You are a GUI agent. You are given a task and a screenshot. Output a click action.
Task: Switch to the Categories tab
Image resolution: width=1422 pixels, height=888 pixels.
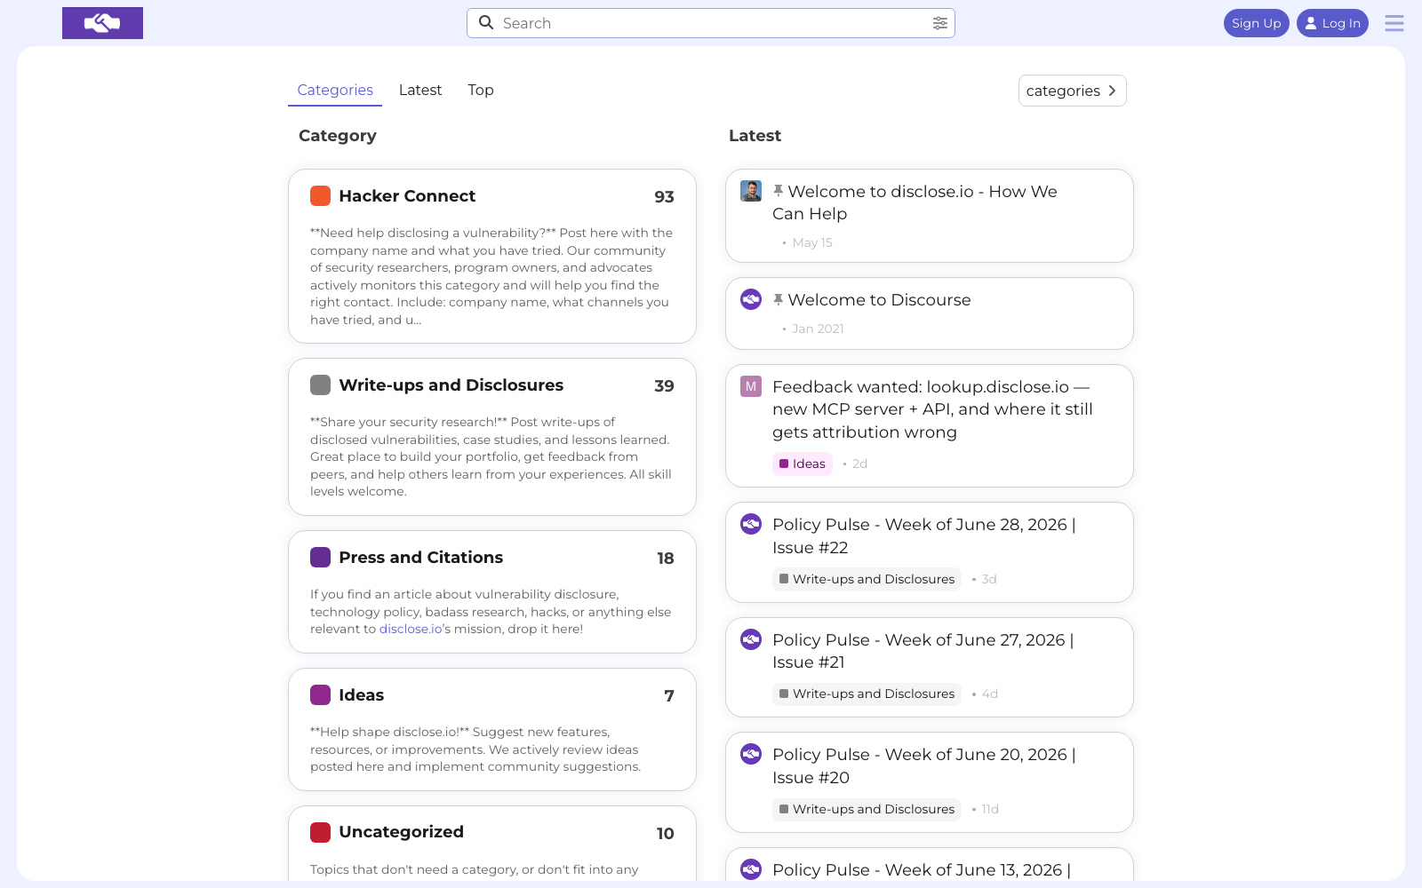pos(335,90)
